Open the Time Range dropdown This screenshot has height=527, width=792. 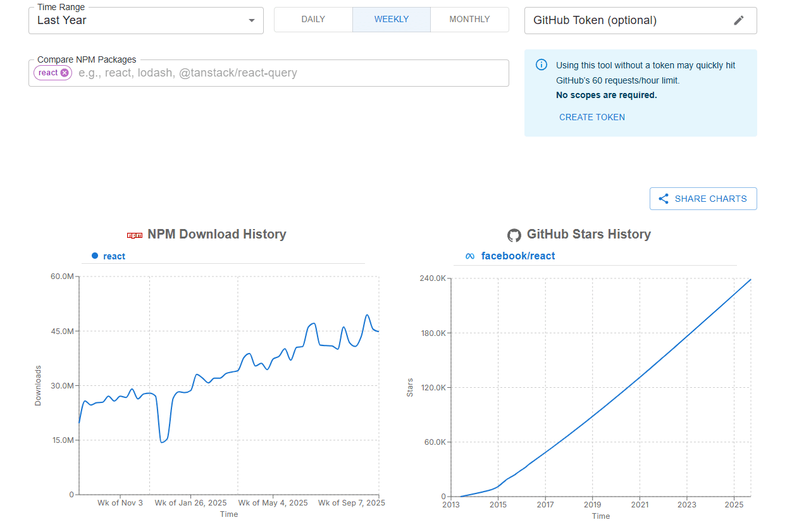point(146,20)
